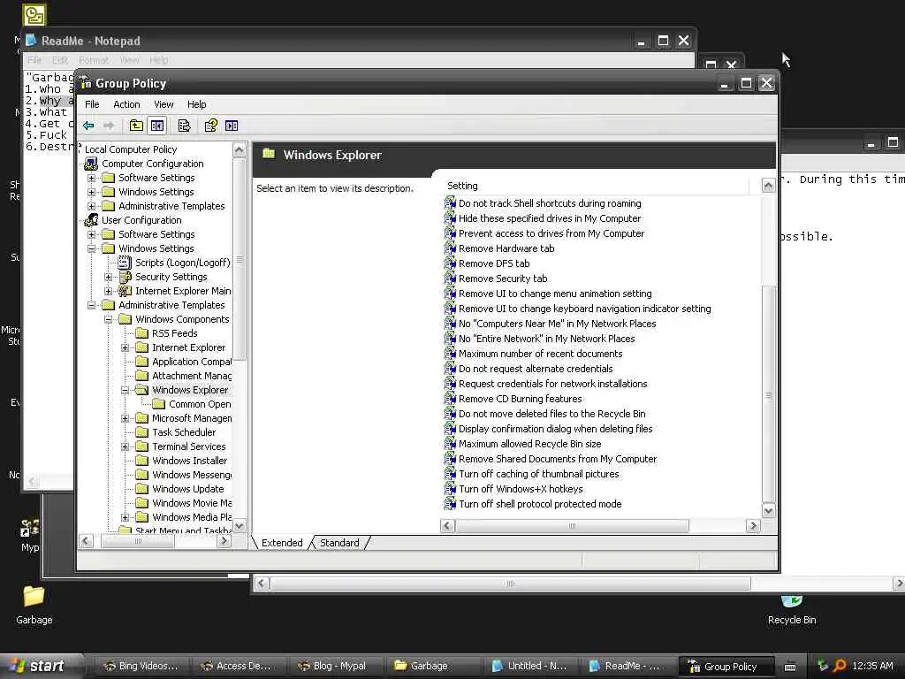Image resolution: width=905 pixels, height=679 pixels.
Task: Click the settings list vertical scrollbar thumb
Action: pos(768,394)
